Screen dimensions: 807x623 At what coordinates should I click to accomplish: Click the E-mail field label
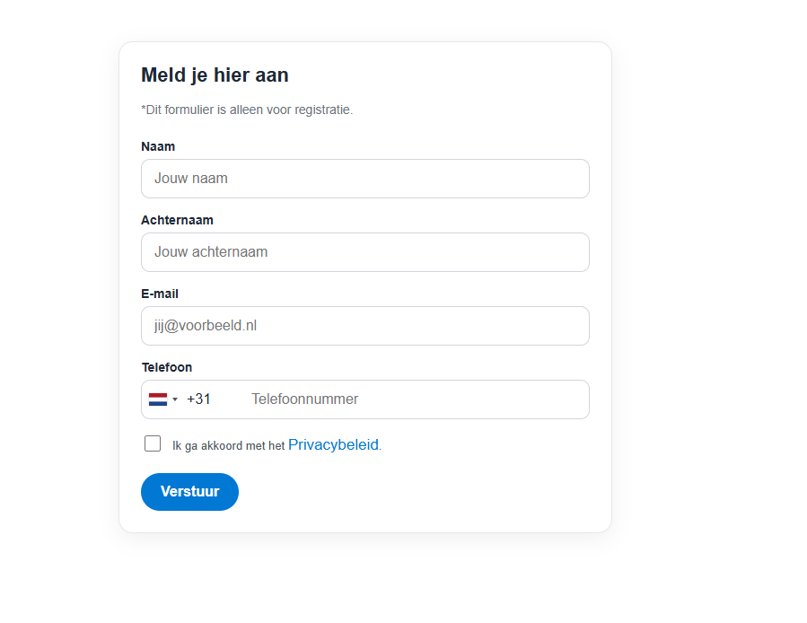tap(160, 294)
